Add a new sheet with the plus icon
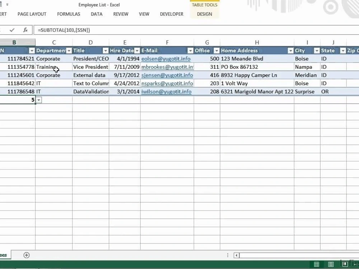 click(x=27, y=255)
